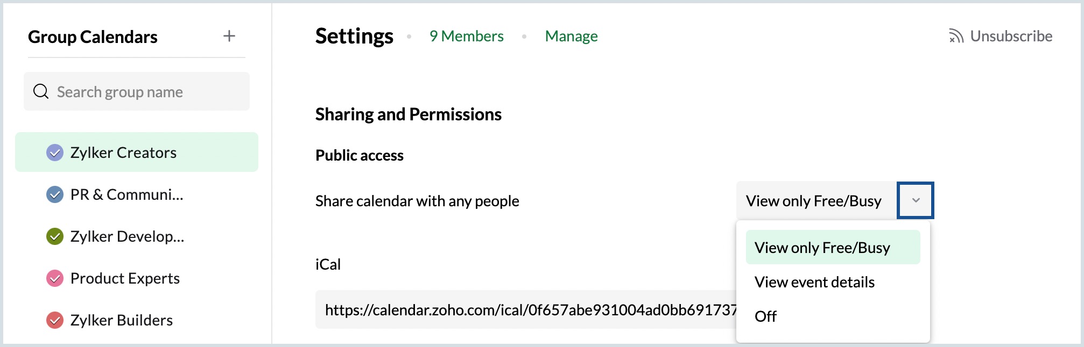Click the Unsubscribe button text
Viewport: 1084px width, 347px height.
coord(1011,36)
